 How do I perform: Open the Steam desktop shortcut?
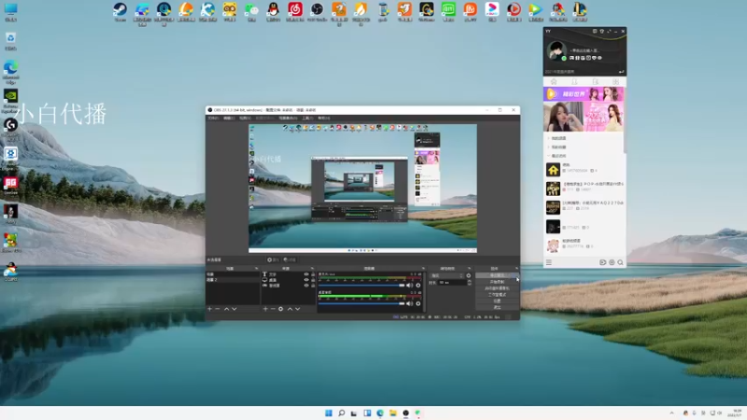tap(120, 11)
